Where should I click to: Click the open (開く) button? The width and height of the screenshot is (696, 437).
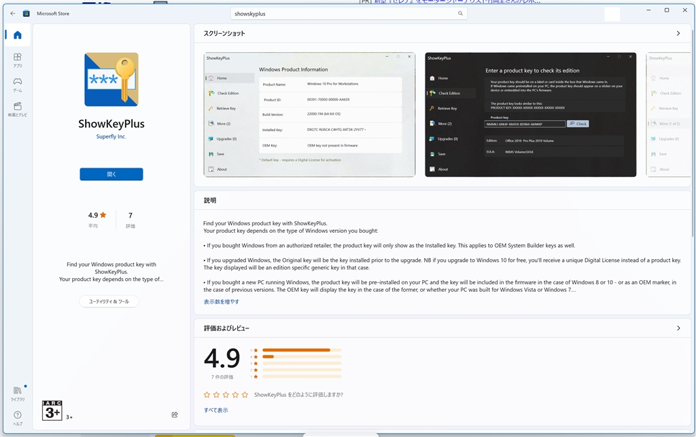[111, 174]
